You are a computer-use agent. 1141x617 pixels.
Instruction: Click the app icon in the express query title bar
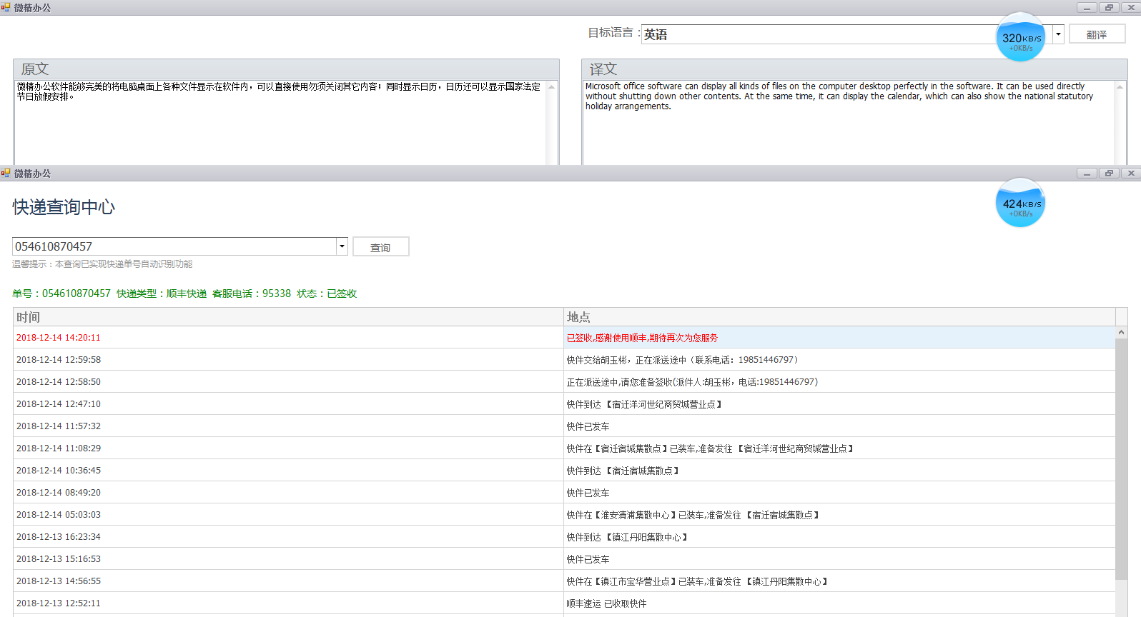6,174
